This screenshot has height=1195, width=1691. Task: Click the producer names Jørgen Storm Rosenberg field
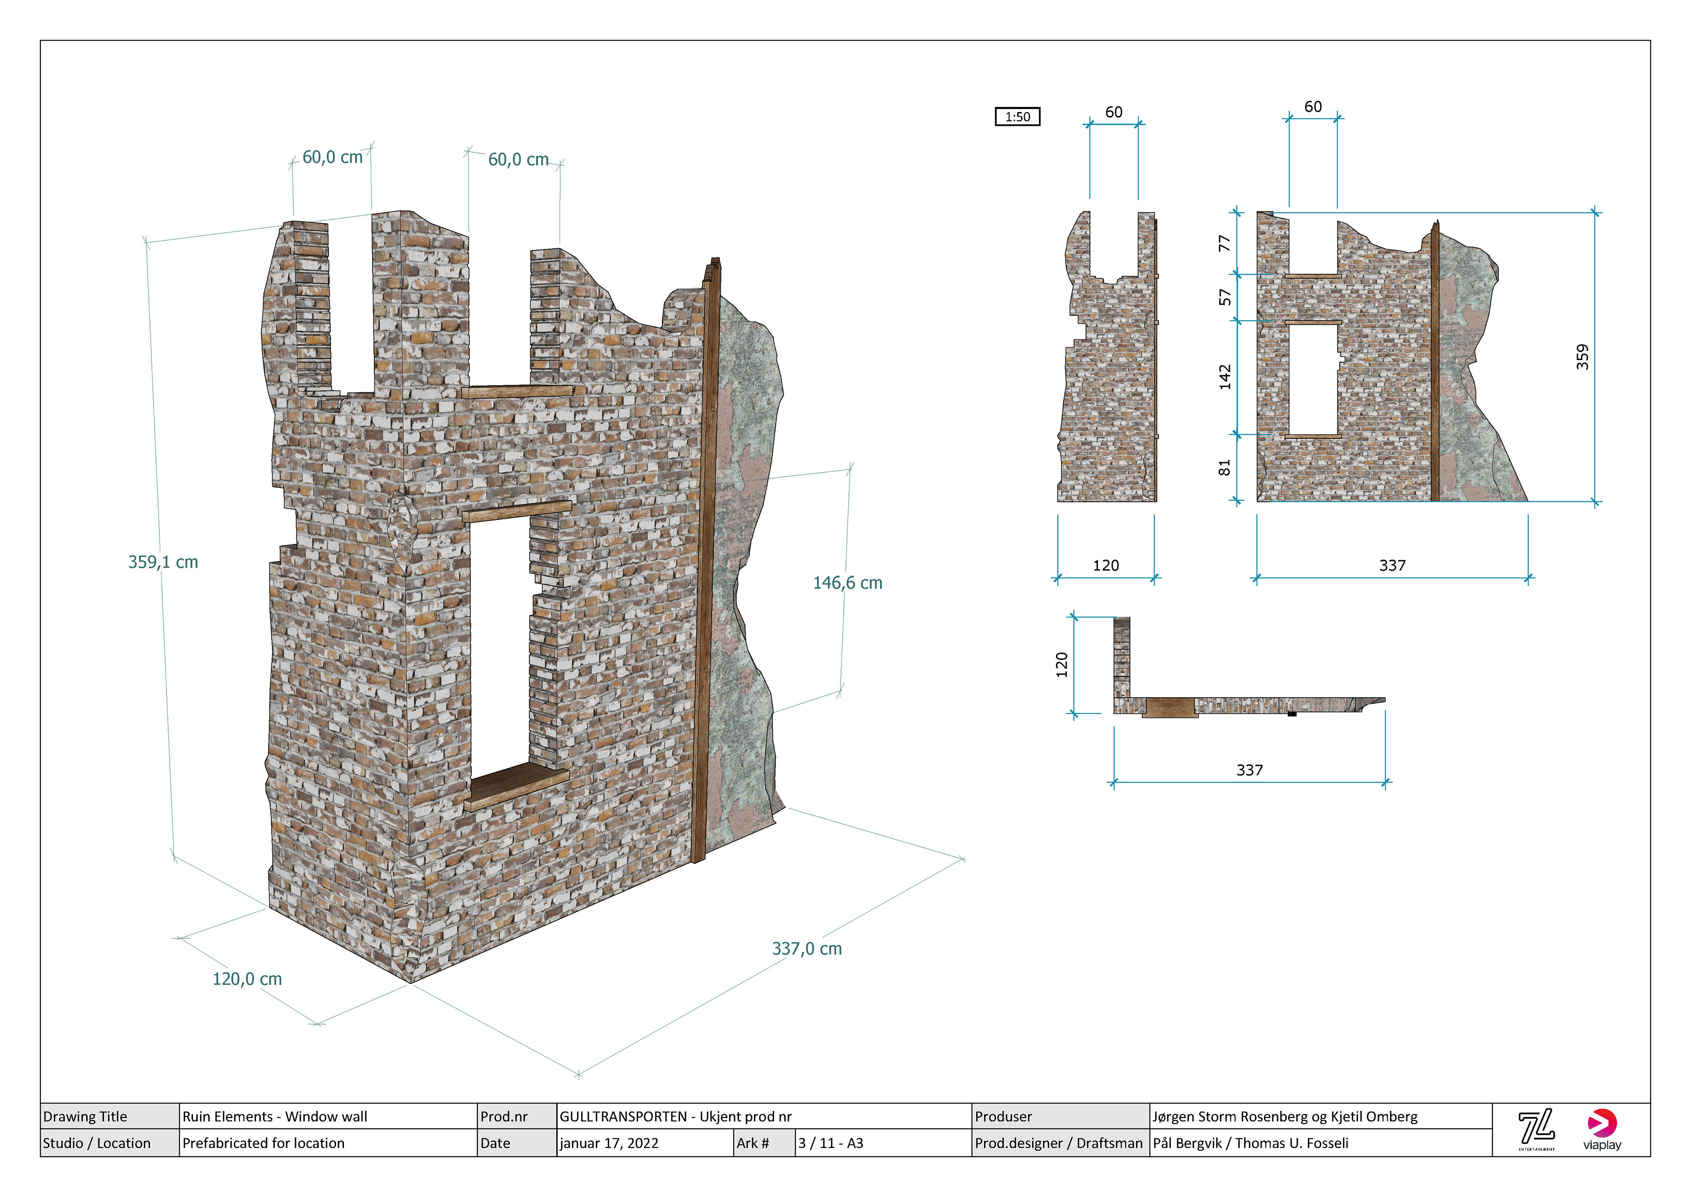[x=1285, y=1117]
